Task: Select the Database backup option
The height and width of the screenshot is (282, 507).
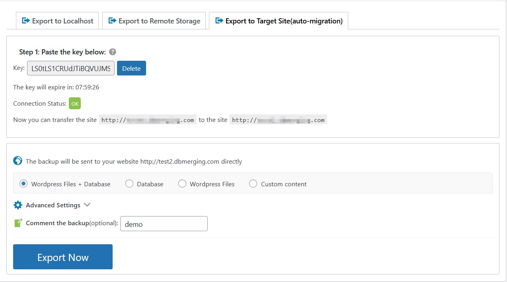Action: pyautogui.click(x=129, y=183)
